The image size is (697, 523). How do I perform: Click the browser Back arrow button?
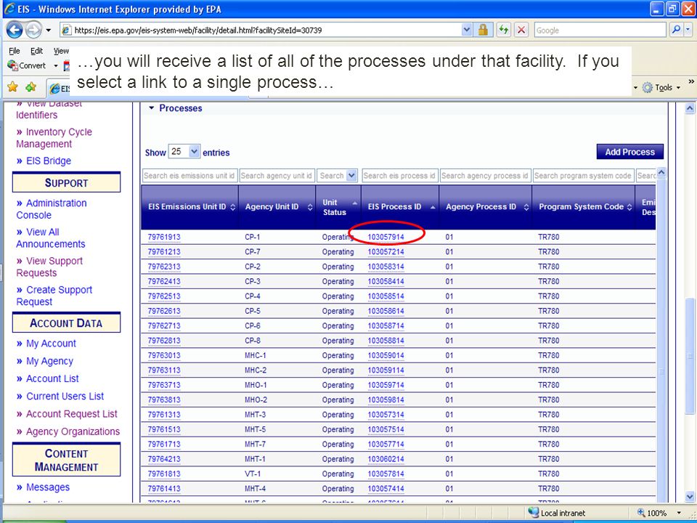tap(15, 31)
